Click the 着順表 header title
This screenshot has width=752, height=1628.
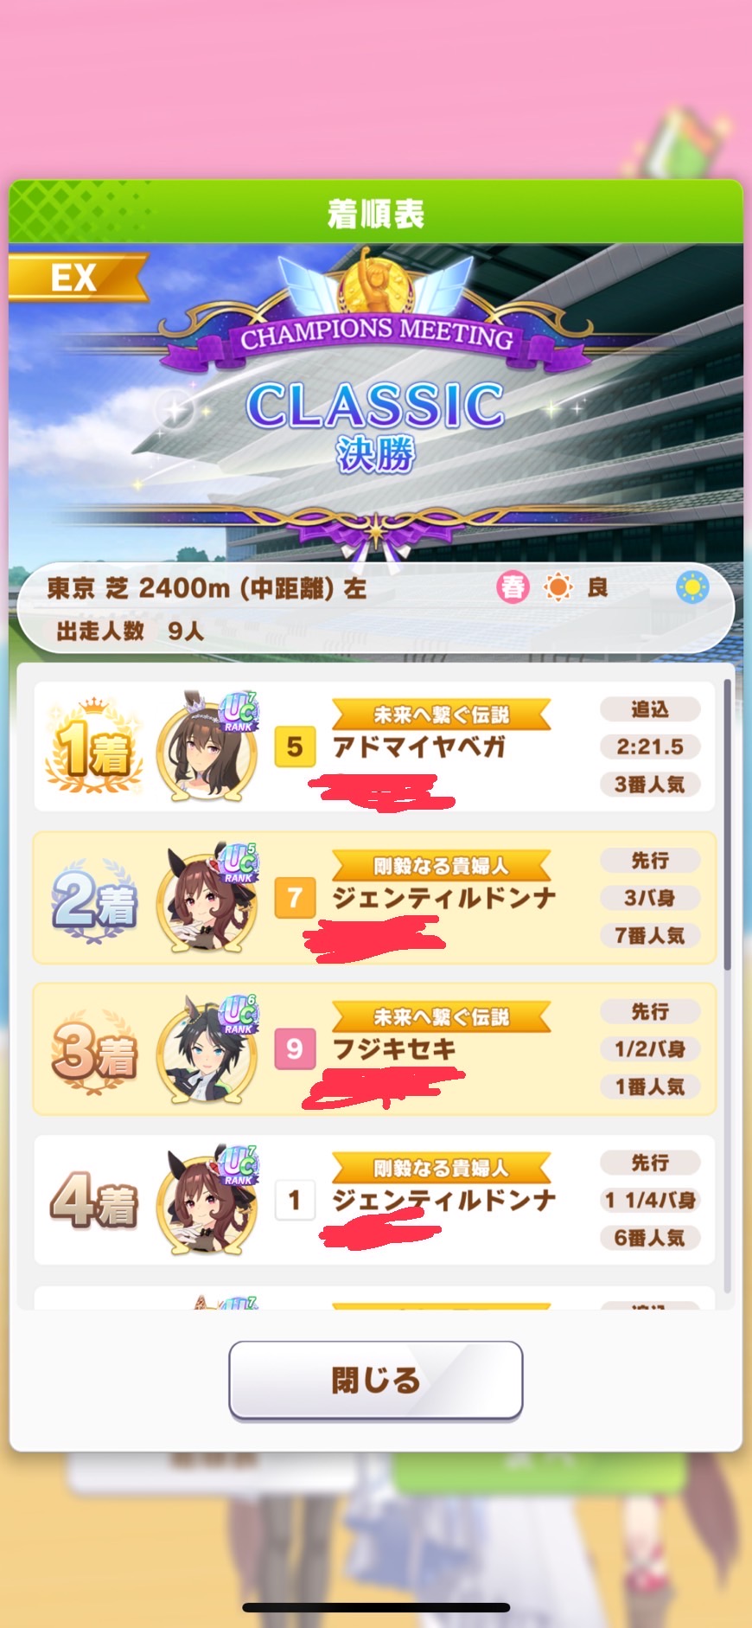click(376, 214)
